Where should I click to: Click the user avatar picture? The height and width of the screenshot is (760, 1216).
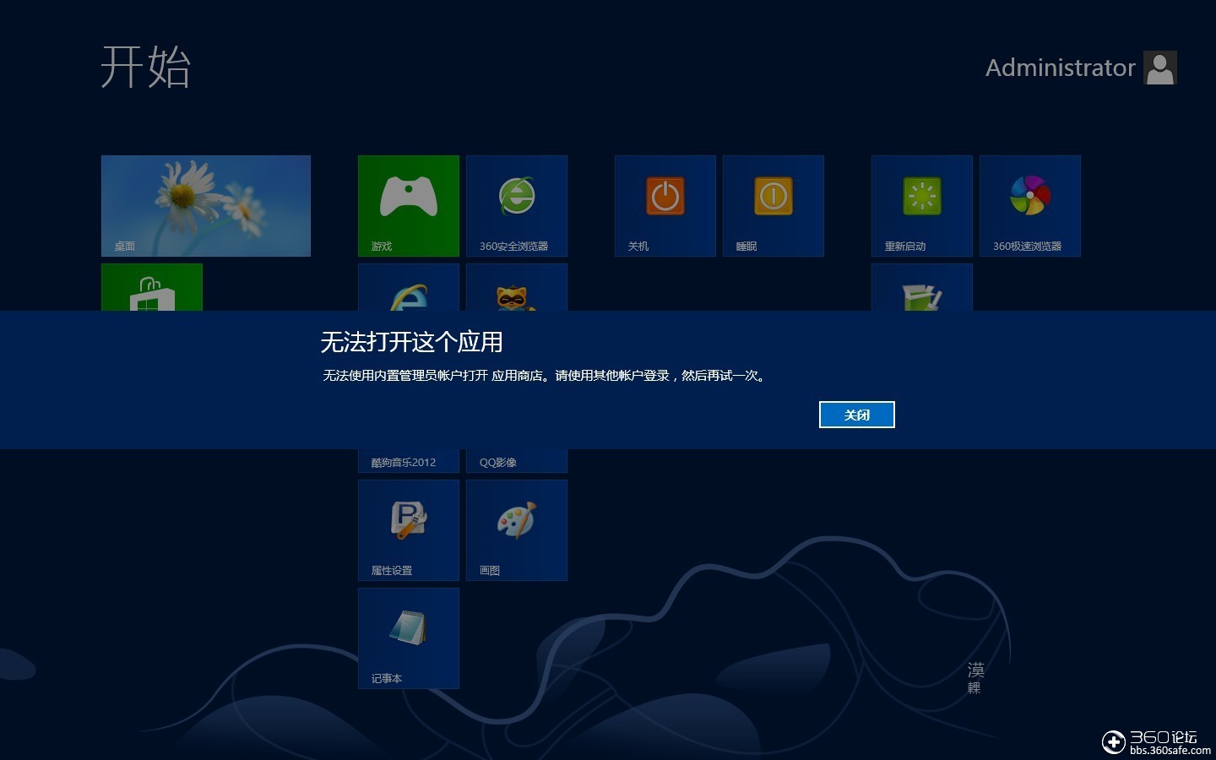(1160, 68)
